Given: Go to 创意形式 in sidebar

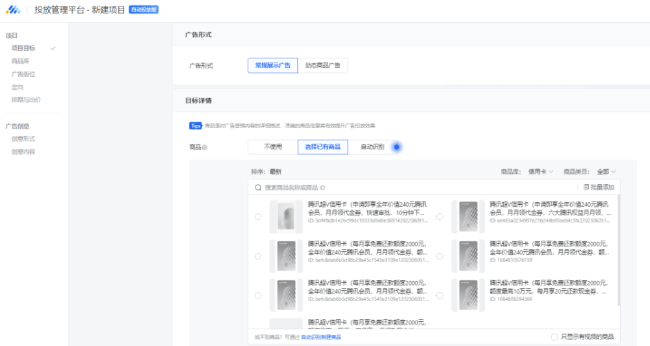Looking at the screenshot, I should [23, 139].
